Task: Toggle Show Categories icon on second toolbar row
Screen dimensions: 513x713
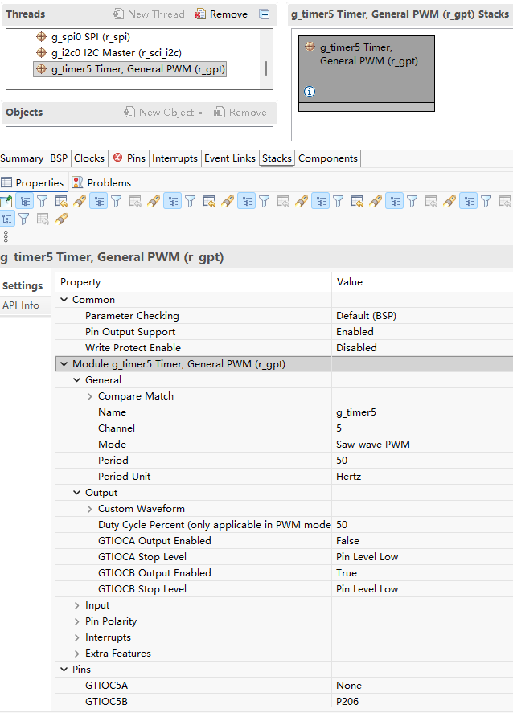Action: [x=6, y=219]
